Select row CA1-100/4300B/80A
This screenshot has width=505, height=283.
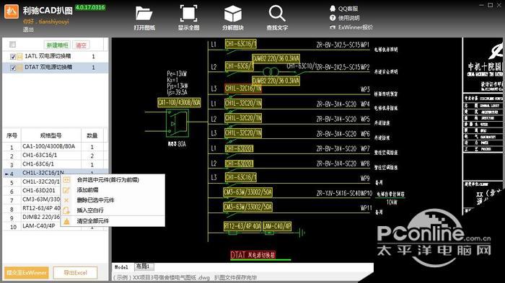coord(56,147)
